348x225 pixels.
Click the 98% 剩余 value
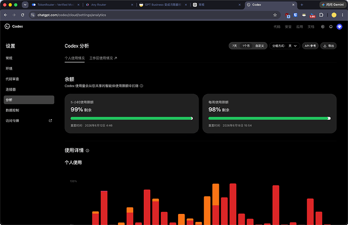219,110
